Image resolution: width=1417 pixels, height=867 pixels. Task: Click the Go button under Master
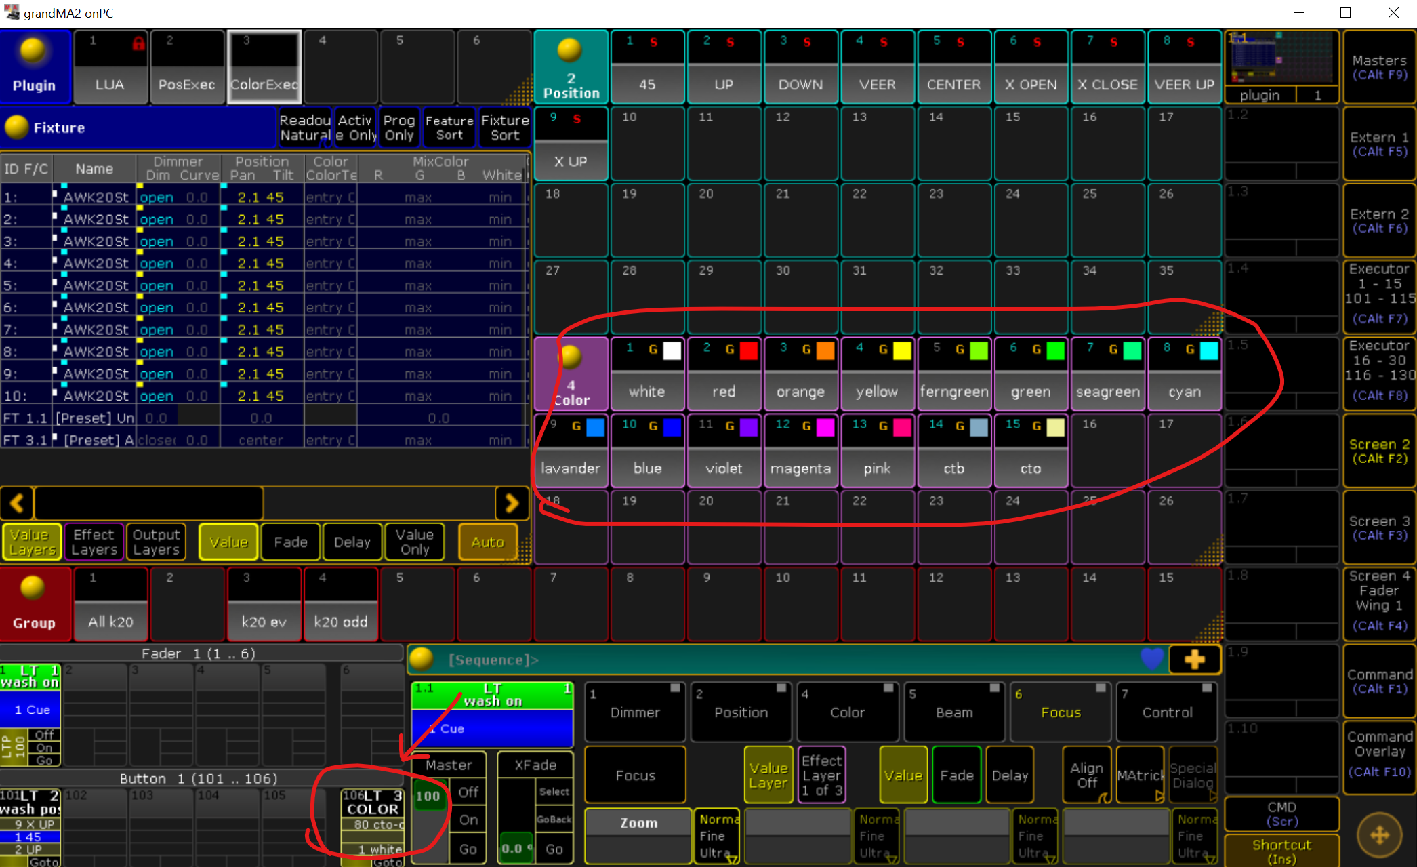[468, 849]
